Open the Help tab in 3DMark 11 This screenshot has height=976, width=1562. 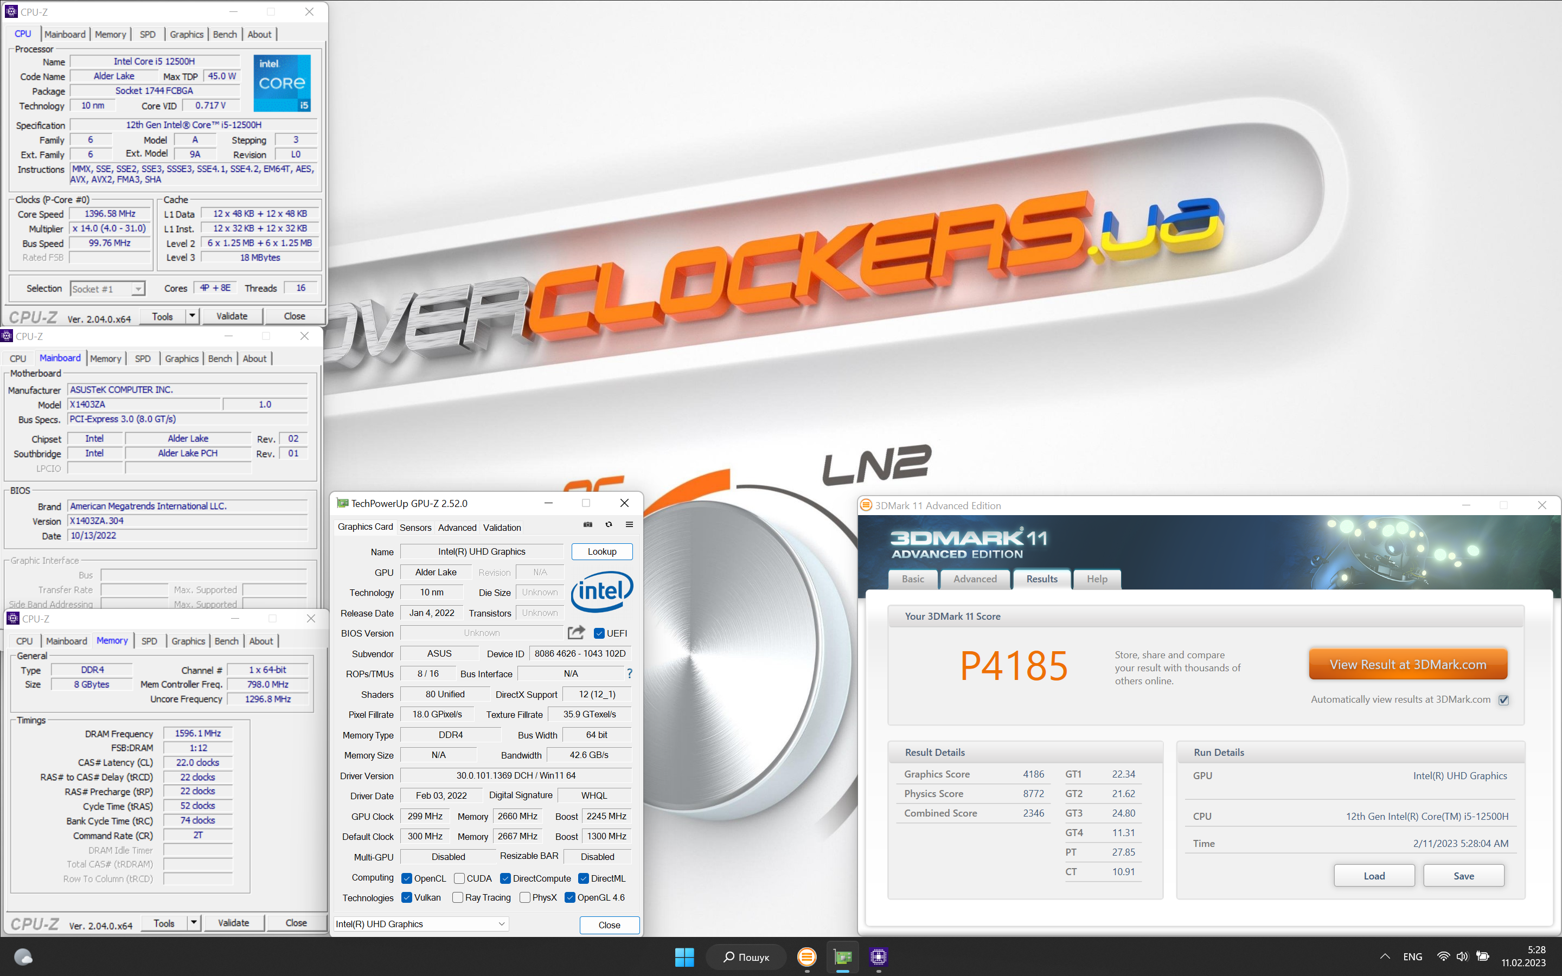pyautogui.click(x=1097, y=579)
